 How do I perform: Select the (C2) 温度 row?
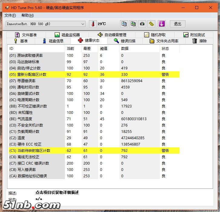click(94, 138)
